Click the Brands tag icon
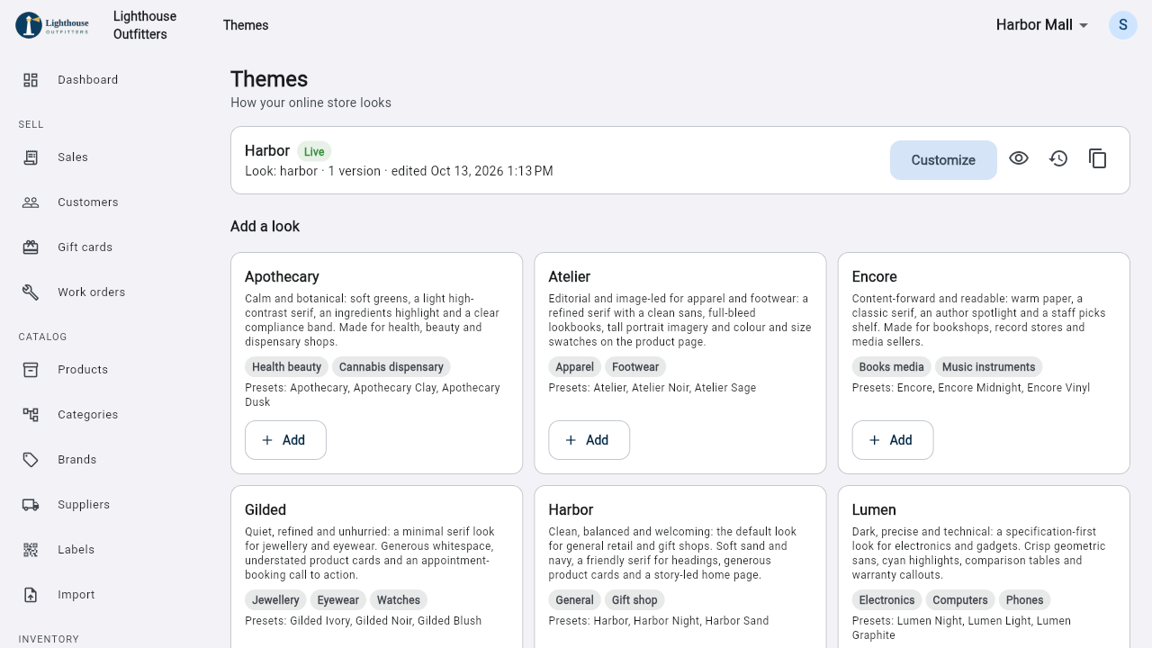 coord(31,460)
